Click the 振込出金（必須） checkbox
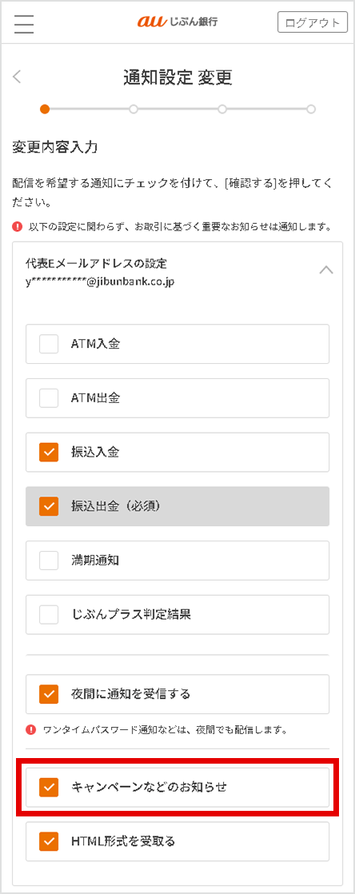 49,505
